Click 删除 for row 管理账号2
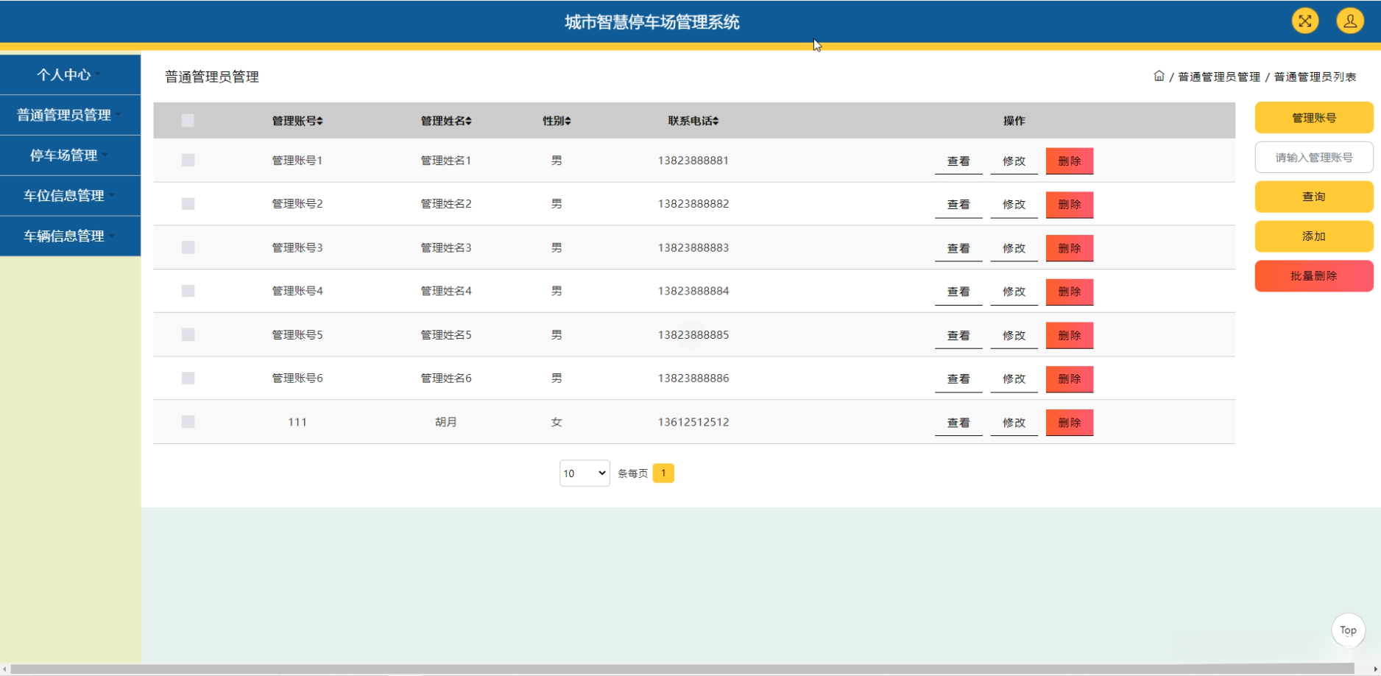This screenshot has height=676, width=1381. (1070, 205)
